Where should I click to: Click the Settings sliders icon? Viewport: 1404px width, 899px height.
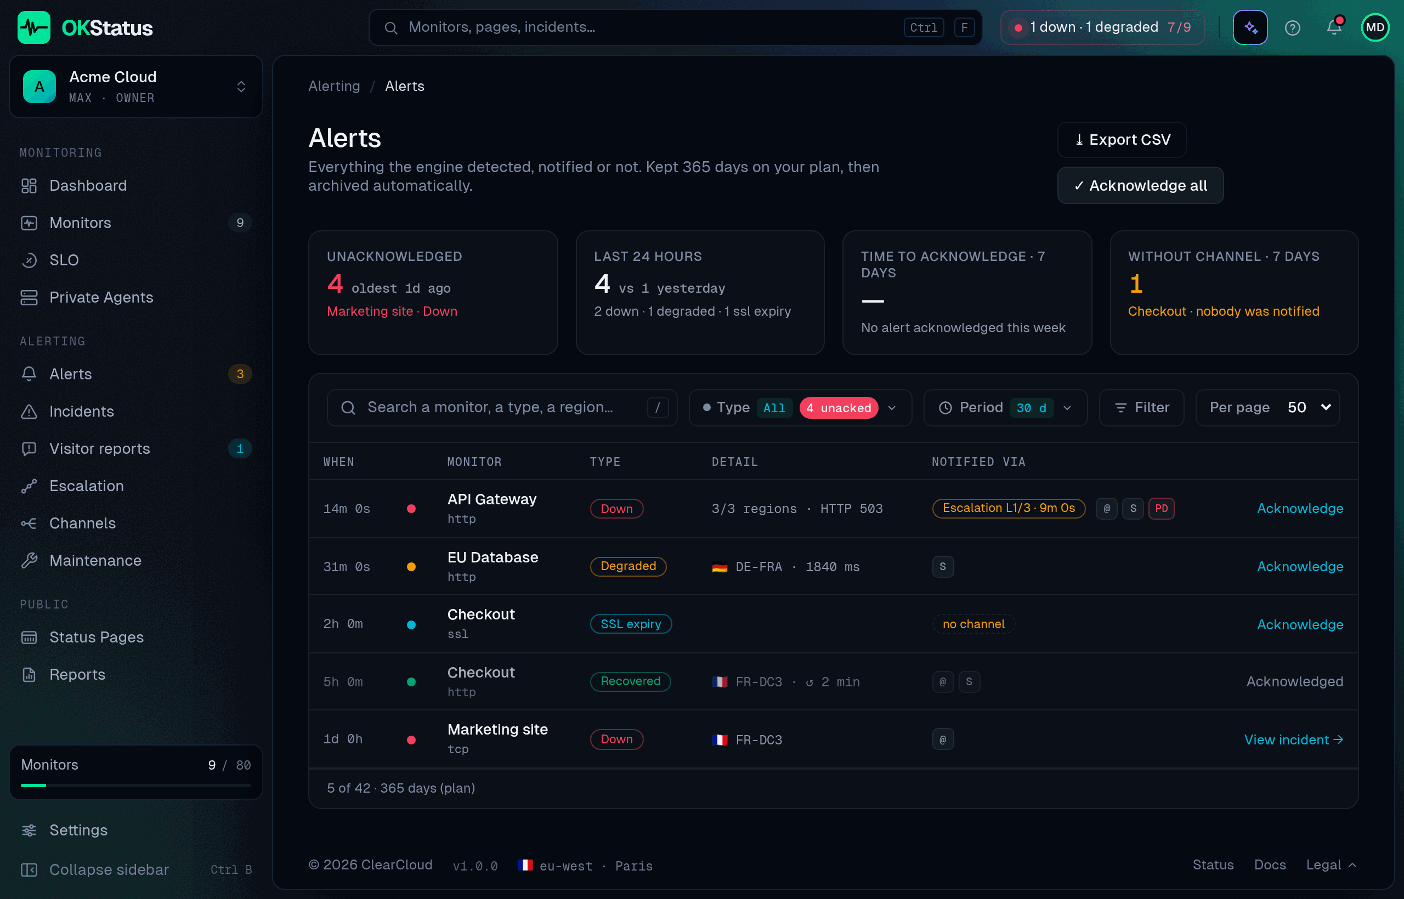[29, 830]
